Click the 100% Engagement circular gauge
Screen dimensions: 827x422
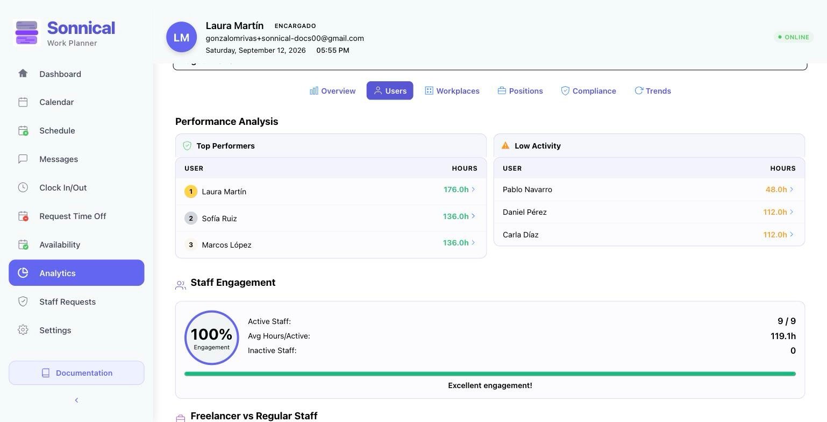click(211, 337)
